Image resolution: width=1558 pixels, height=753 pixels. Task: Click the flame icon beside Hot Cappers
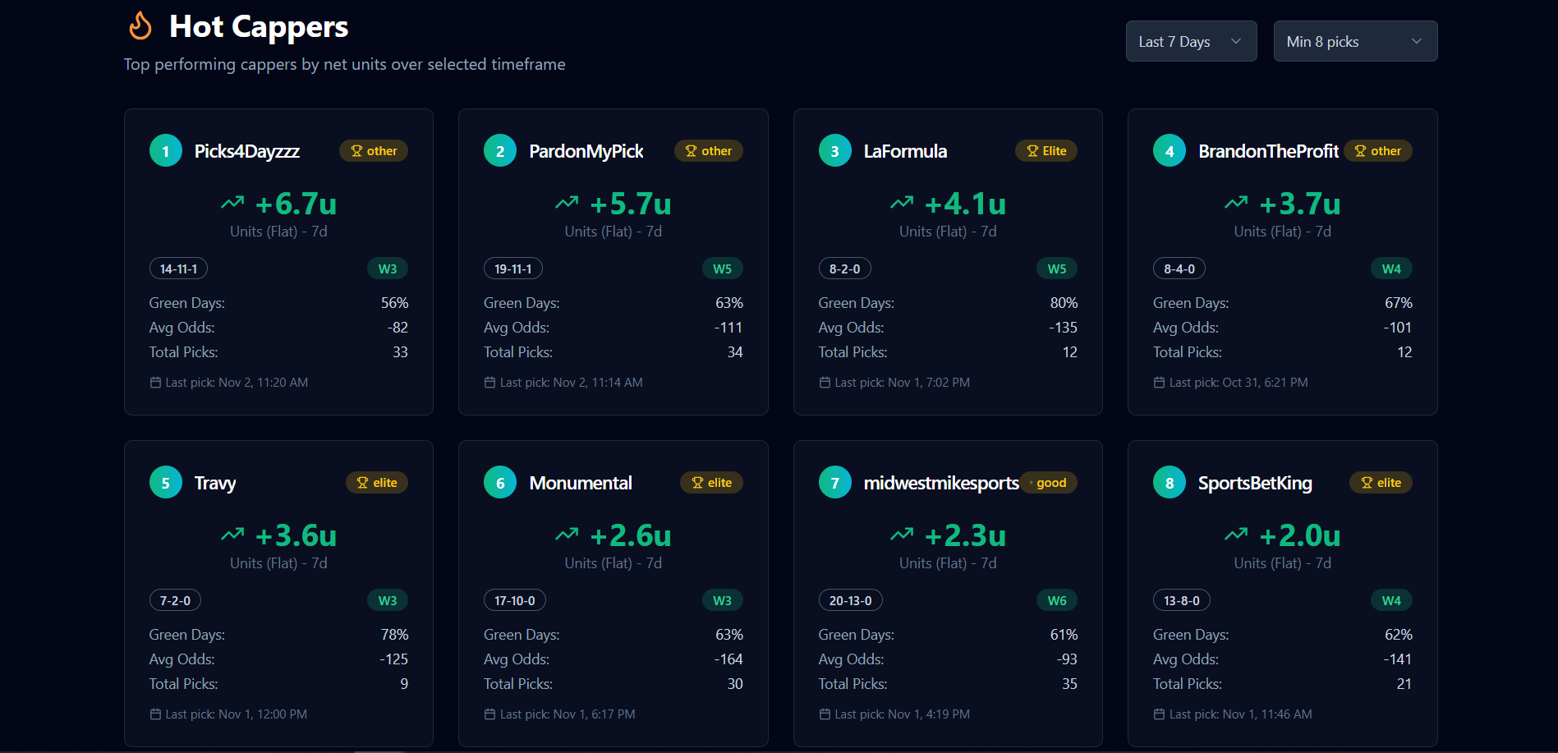coord(140,25)
